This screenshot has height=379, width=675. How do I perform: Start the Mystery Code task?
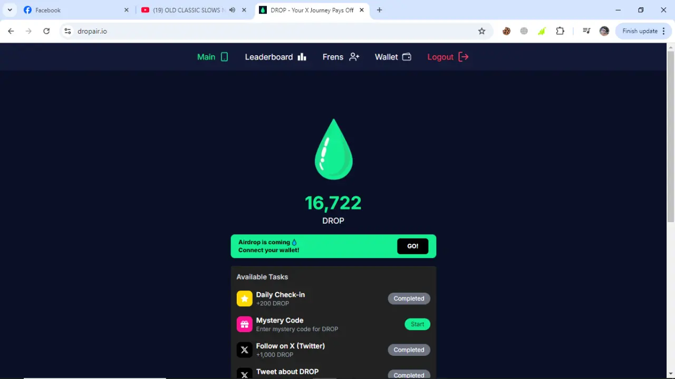tap(417, 324)
